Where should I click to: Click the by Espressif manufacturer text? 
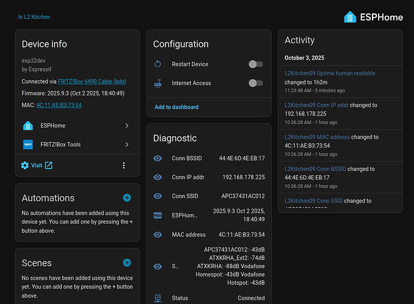pos(37,69)
